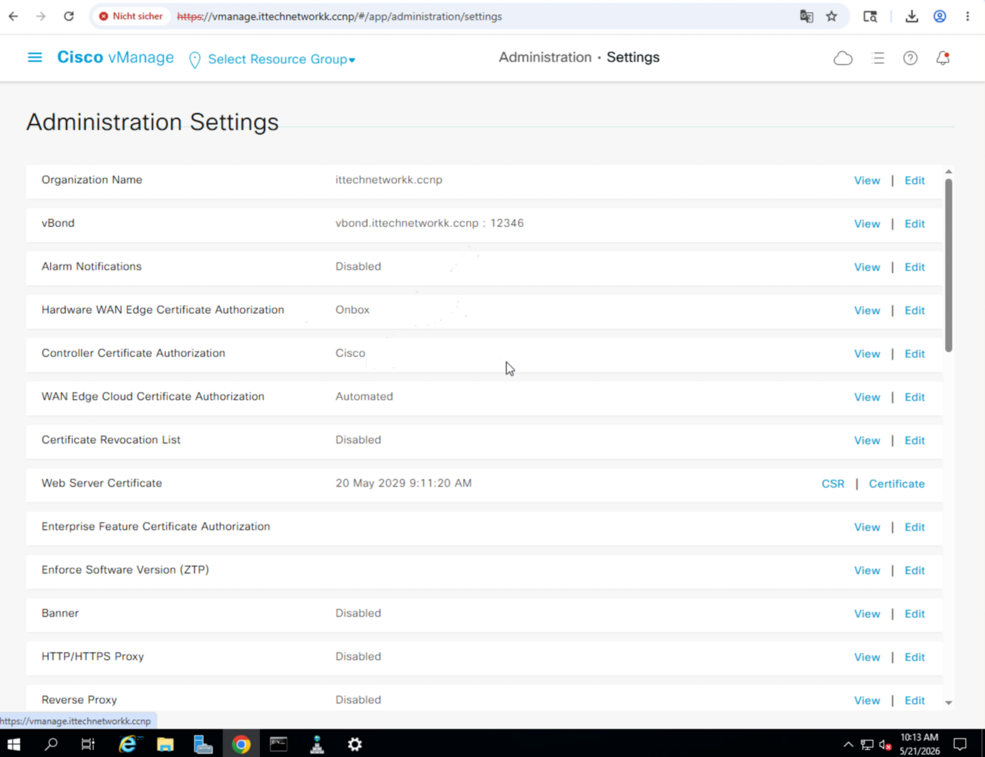985x757 pixels.
Task: Open Task View on the taskbar
Action: [x=88, y=744]
